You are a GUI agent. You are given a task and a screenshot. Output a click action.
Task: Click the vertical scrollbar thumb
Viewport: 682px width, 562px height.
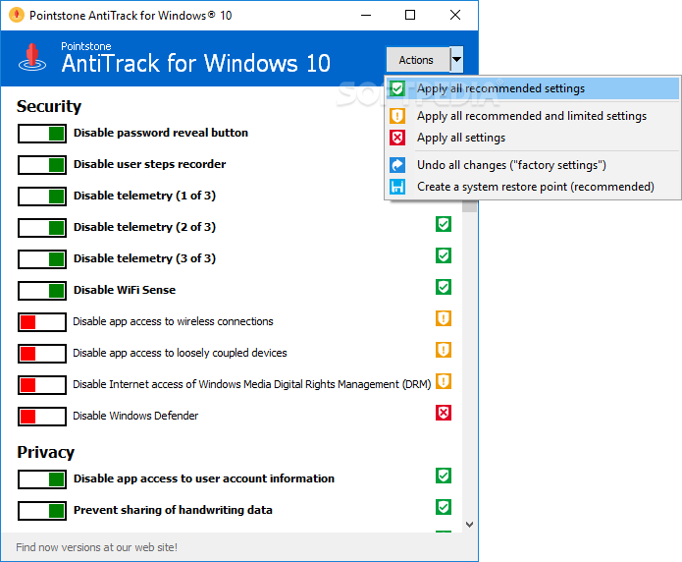(469, 206)
